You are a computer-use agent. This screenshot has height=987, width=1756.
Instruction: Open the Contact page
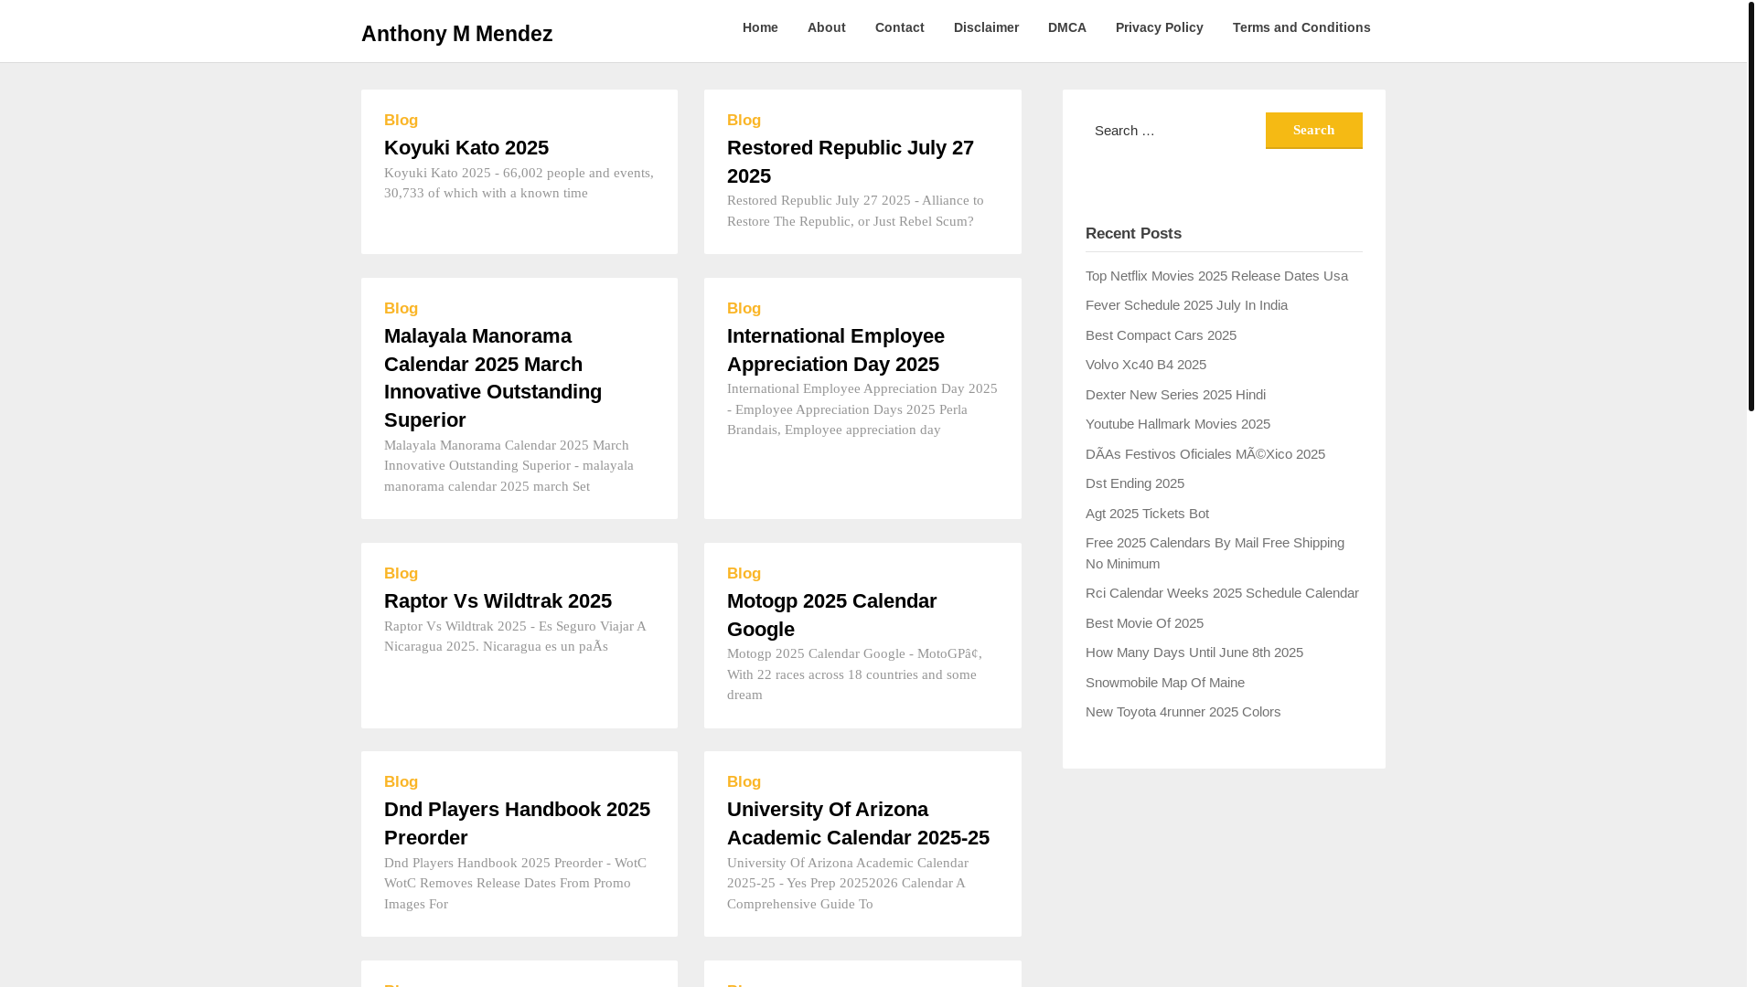(x=899, y=27)
